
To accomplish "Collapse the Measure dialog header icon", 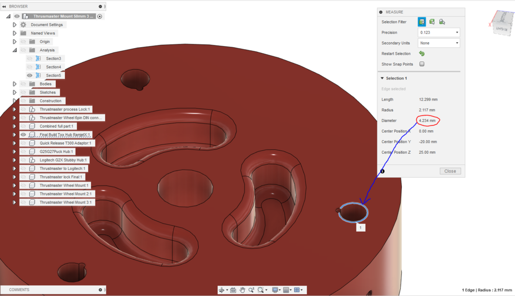I will pyautogui.click(x=381, y=12).
